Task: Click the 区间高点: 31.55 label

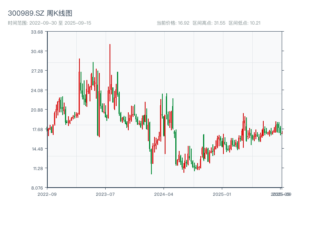Action: coord(209,23)
